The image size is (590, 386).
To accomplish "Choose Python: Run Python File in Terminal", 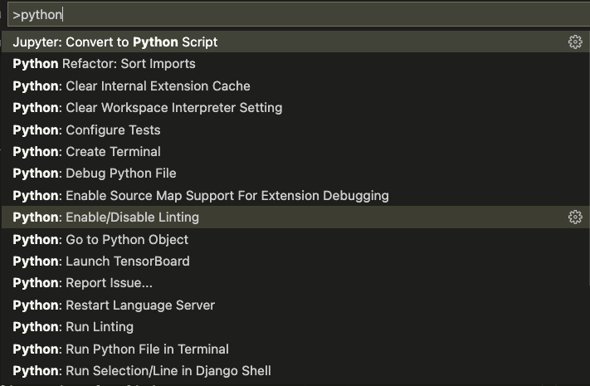I will (x=295, y=349).
